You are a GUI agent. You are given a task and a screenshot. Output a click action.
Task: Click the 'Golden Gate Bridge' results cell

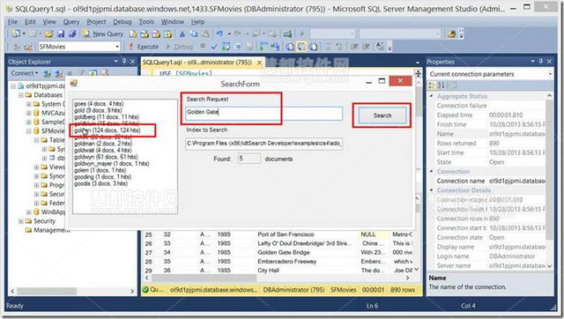(x=284, y=252)
